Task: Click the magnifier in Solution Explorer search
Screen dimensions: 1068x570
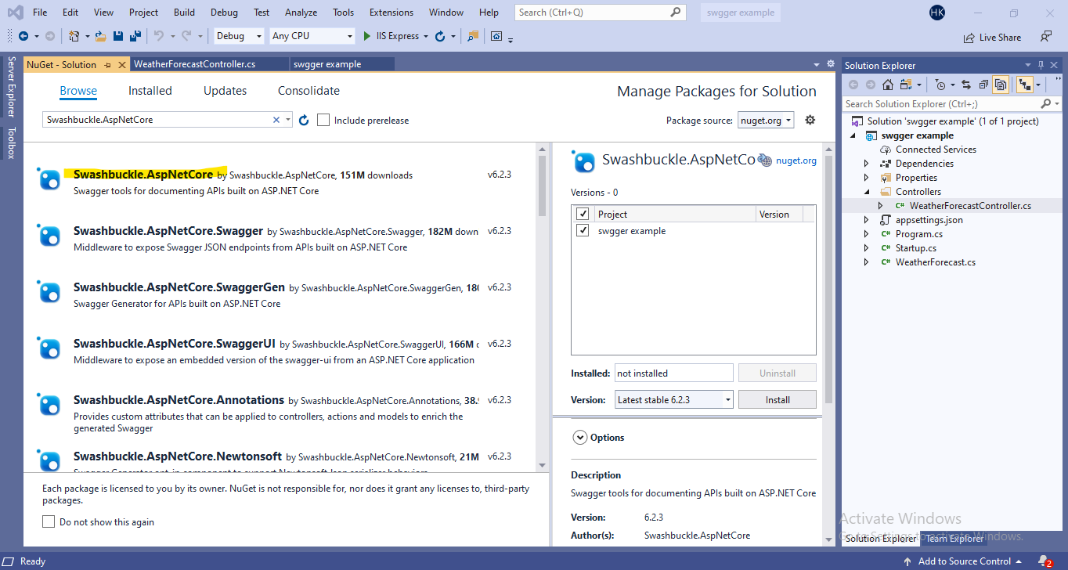Action: [x=1046, y=103]
